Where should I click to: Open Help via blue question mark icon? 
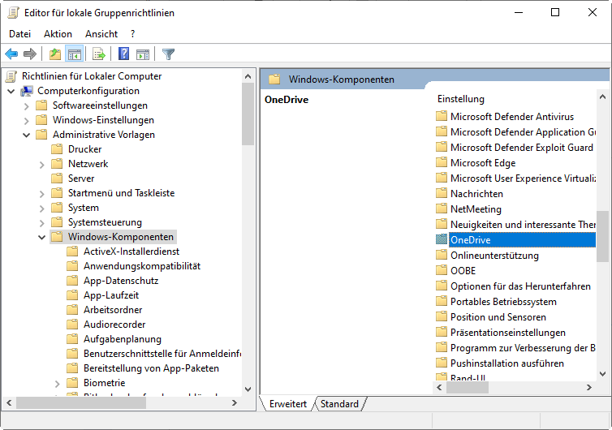click(123, 54)
